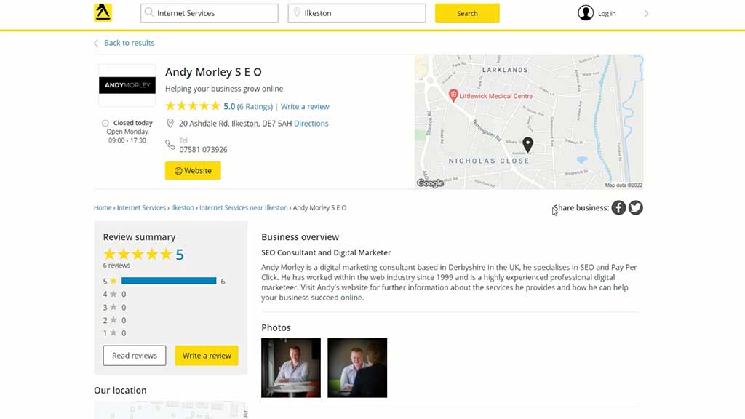Open the business Website button
745x419 pixels.
(x=193, y=171)
